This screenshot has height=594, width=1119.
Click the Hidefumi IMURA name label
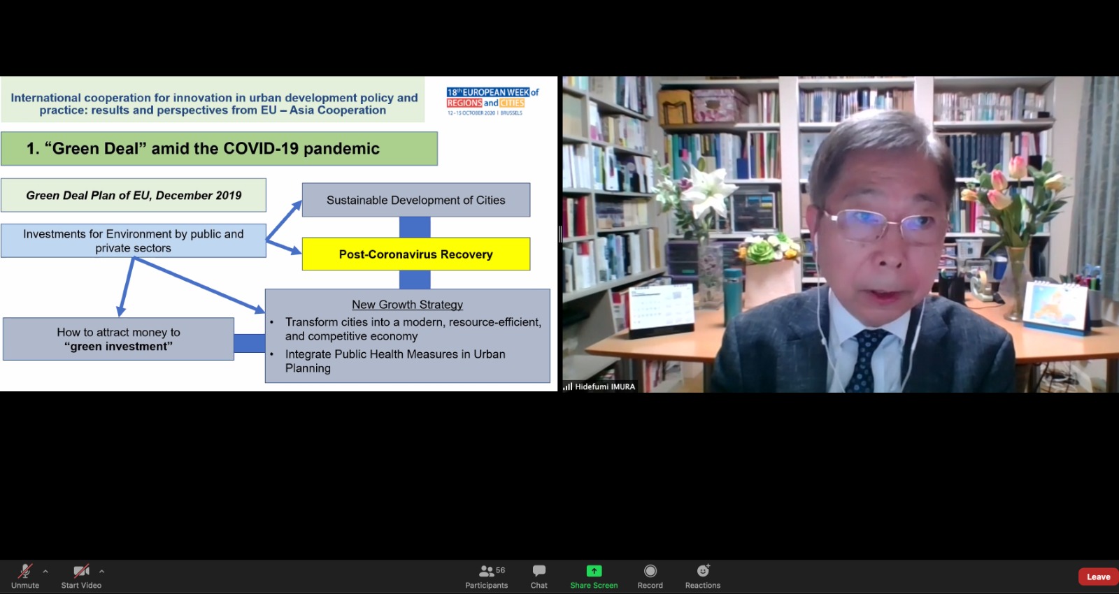(605, 386)
